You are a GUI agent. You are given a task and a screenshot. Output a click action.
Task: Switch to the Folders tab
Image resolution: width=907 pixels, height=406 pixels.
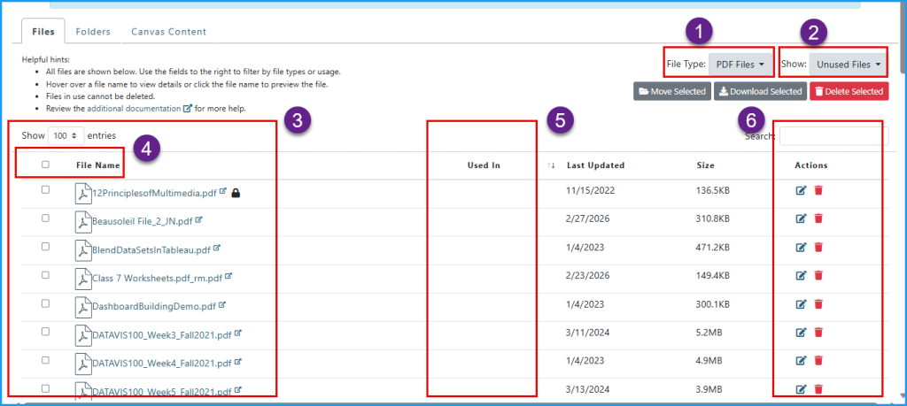(x=93, y=32)
